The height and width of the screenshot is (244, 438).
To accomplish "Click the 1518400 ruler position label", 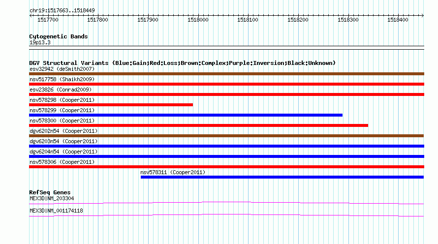I will click(398, 20).
